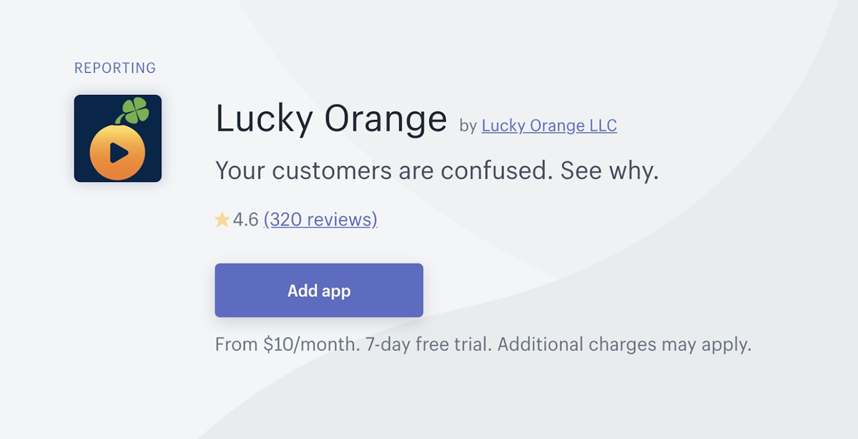Screen dimensions: 858x439
Task: Click the Add app button
Action: [319, 291]
